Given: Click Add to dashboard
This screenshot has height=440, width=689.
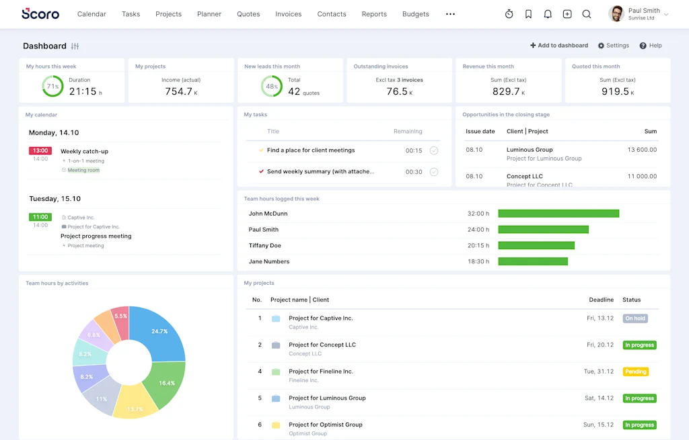Looking at the screenshot, I should tap(558, 46).
